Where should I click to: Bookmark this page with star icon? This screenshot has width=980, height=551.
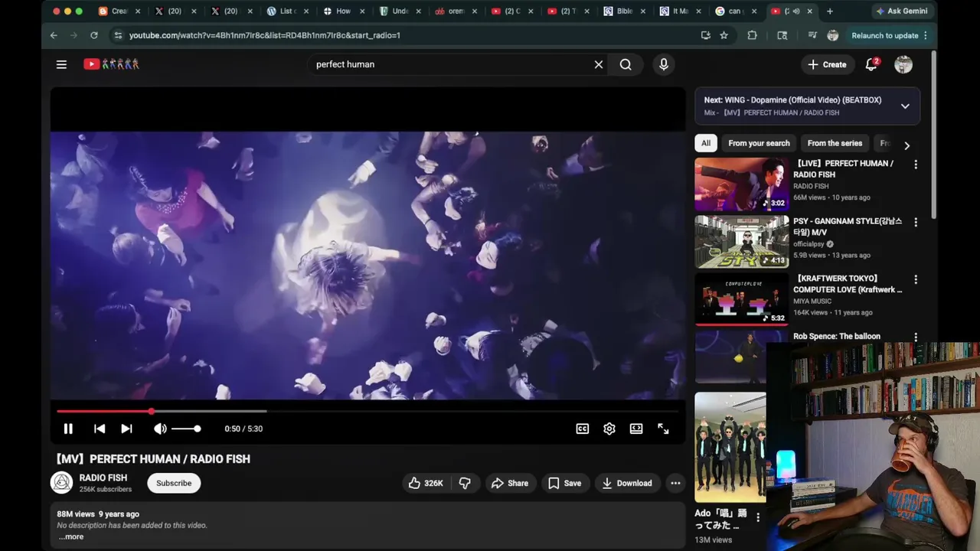(x=724, y=35)
